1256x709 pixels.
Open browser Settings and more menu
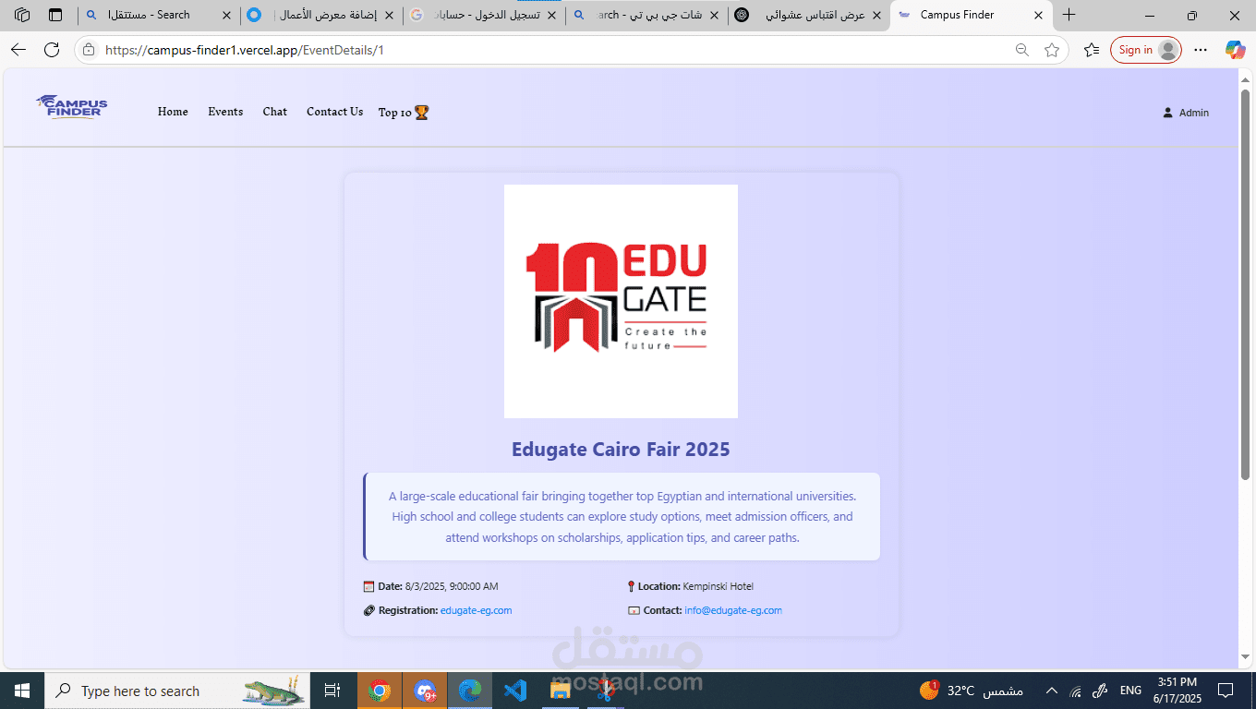(1201, 50)
